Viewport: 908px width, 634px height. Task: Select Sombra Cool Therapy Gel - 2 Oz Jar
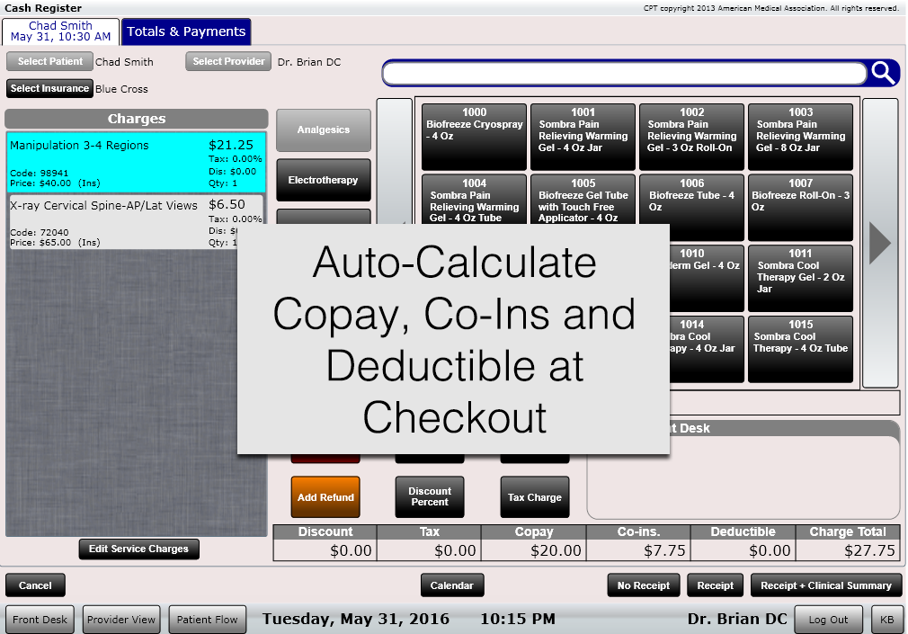800,278
